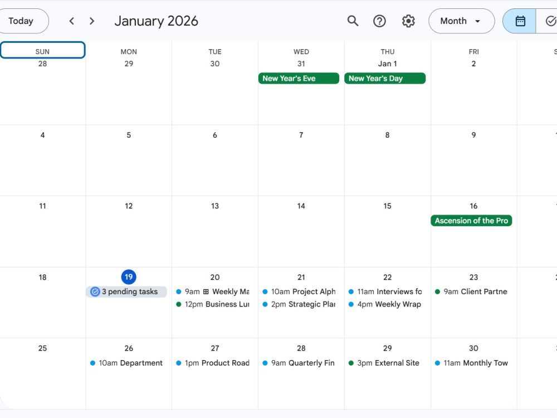
Task: Open 1pm Product Road event
Action: [x=212, y=363]
